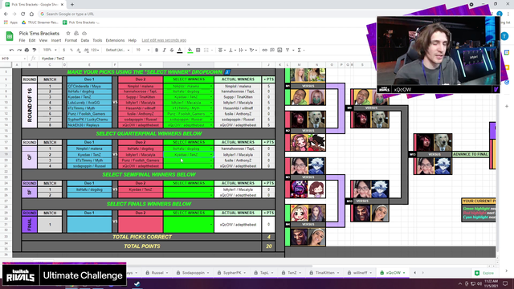Open semifinal match 1 winner dropdown
Viewport: 514px width, 289px height.
[211, 189]
